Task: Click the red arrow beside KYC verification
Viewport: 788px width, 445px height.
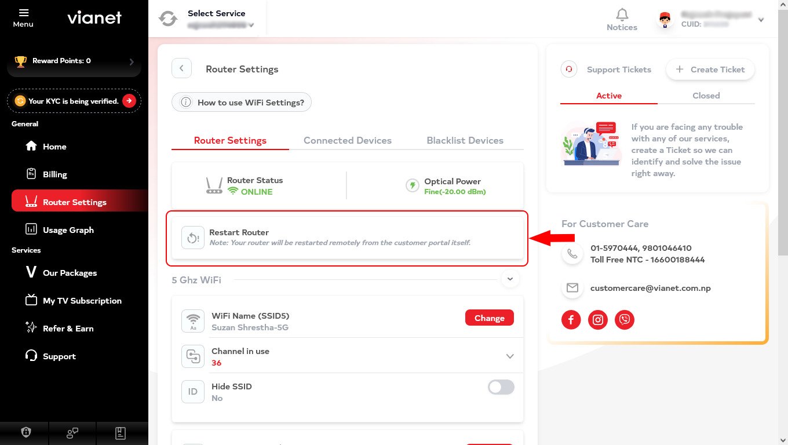Action: [129, 101]
